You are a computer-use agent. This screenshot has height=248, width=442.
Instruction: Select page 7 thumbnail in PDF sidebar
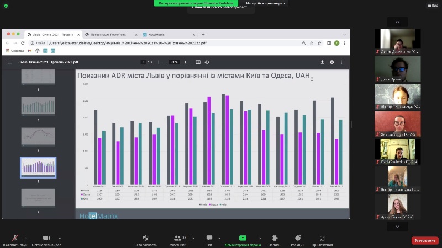coord(38,136)
